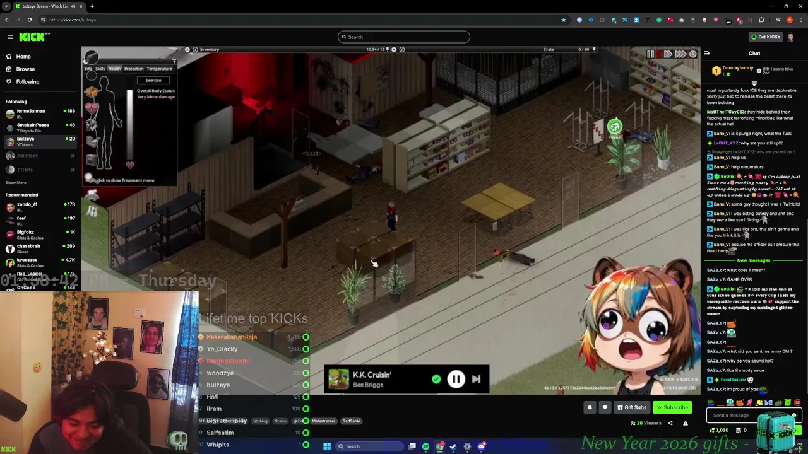Screen dimensions: 808x454
Task: Open chessbrah recommended channel
Action: pyautogui.click(x=39, y=248)
